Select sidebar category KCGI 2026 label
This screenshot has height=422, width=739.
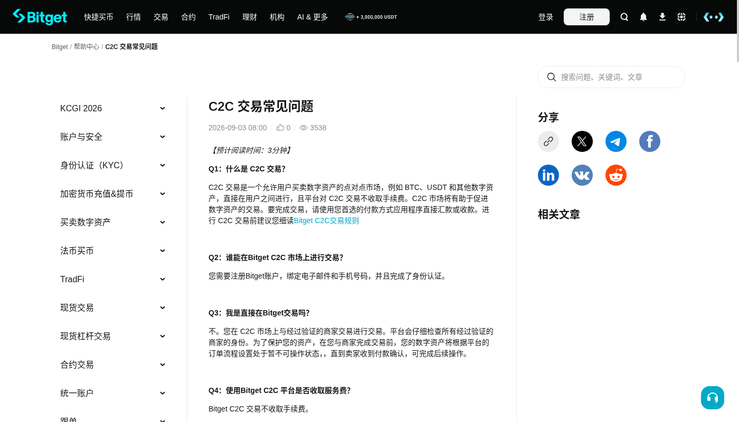pos(81,108)
